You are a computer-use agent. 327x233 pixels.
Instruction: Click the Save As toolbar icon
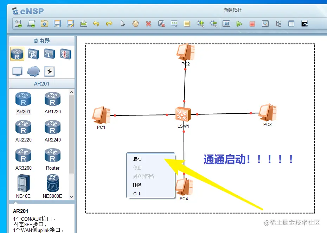coord(70,24)
